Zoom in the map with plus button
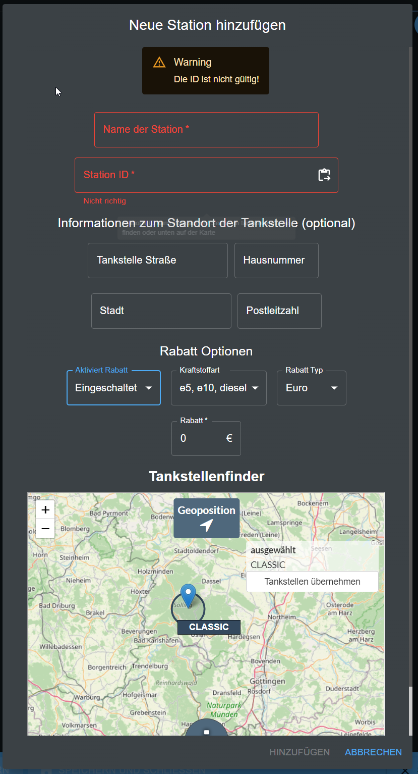The image size is (418, 774). coord(45,509)
